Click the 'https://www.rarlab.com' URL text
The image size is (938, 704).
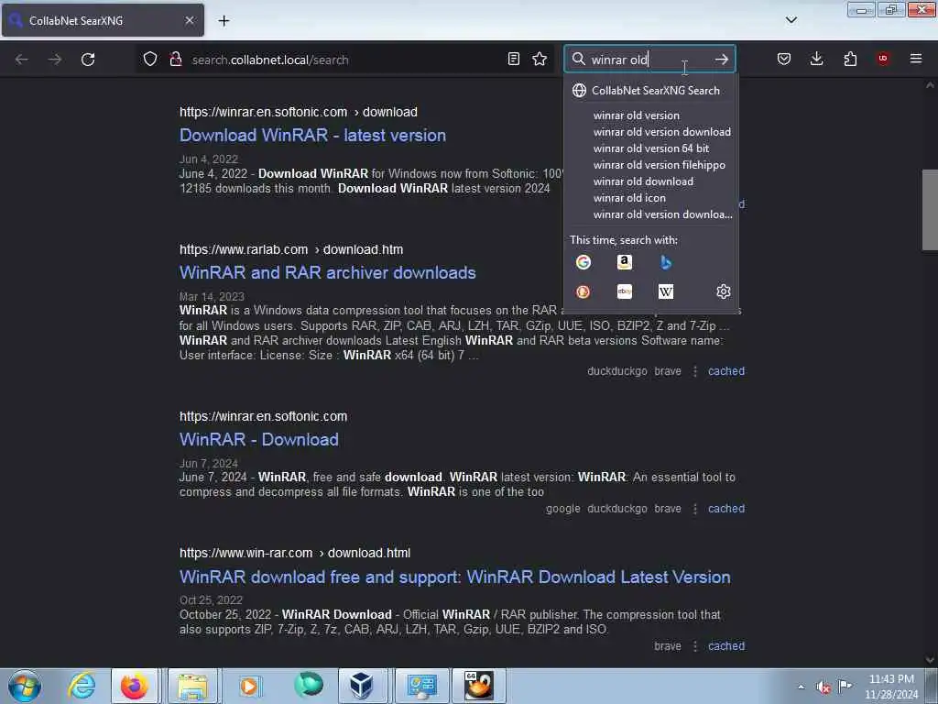pyautogui.click(x=244, y=249)
